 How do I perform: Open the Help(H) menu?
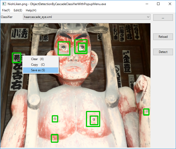31,10
